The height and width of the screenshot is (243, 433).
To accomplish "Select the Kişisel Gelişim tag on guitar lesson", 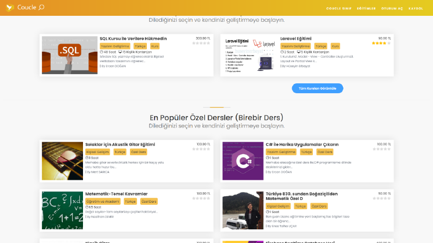I will coord(98,152).
